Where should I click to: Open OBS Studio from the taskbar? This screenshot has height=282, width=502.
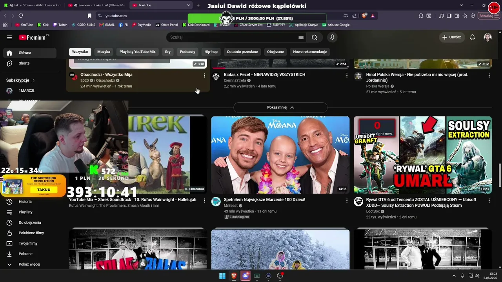click(280, 276)
